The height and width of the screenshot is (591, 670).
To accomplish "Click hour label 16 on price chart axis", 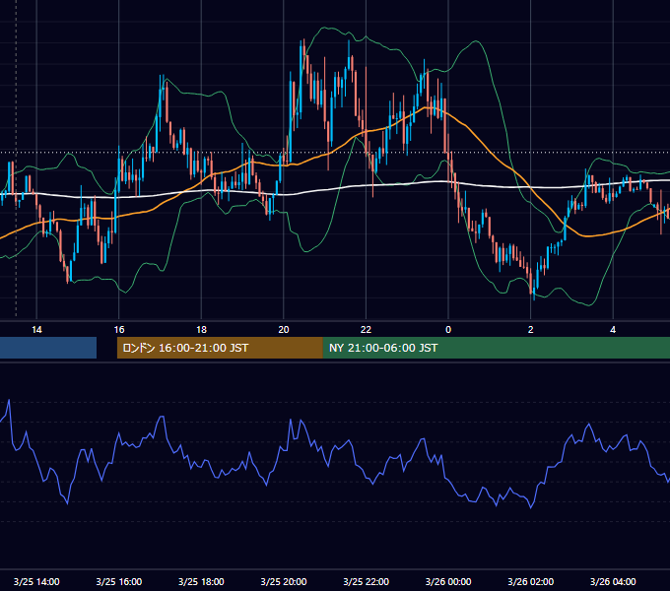I will [119, 330].
